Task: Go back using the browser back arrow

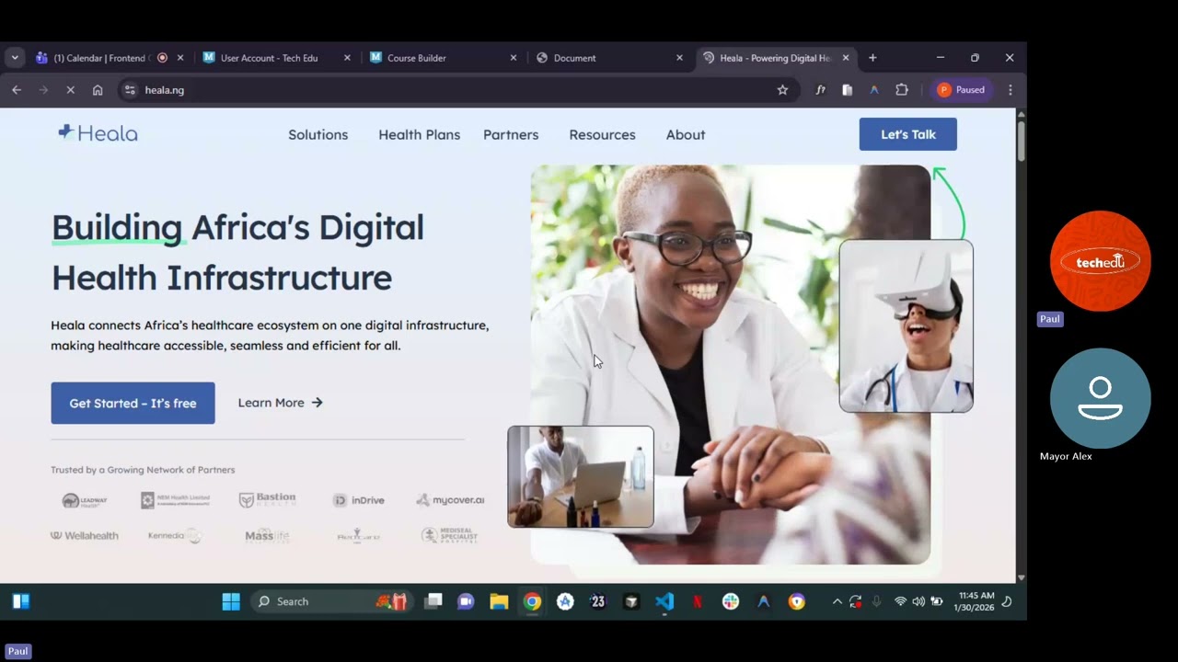Action: [x=17, y=90]
